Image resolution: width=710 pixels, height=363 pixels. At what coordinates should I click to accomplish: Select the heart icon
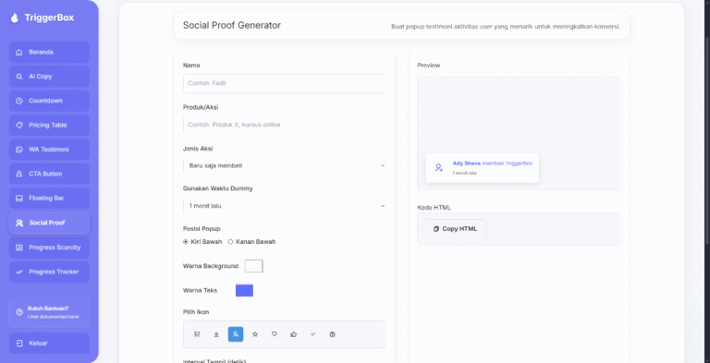275,334
